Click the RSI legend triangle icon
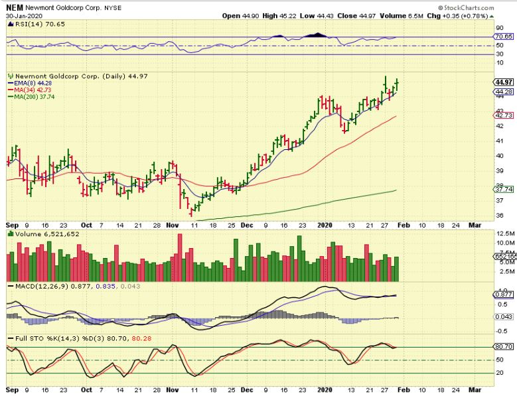Screen dimensions: 517x396 pos(11,24)
